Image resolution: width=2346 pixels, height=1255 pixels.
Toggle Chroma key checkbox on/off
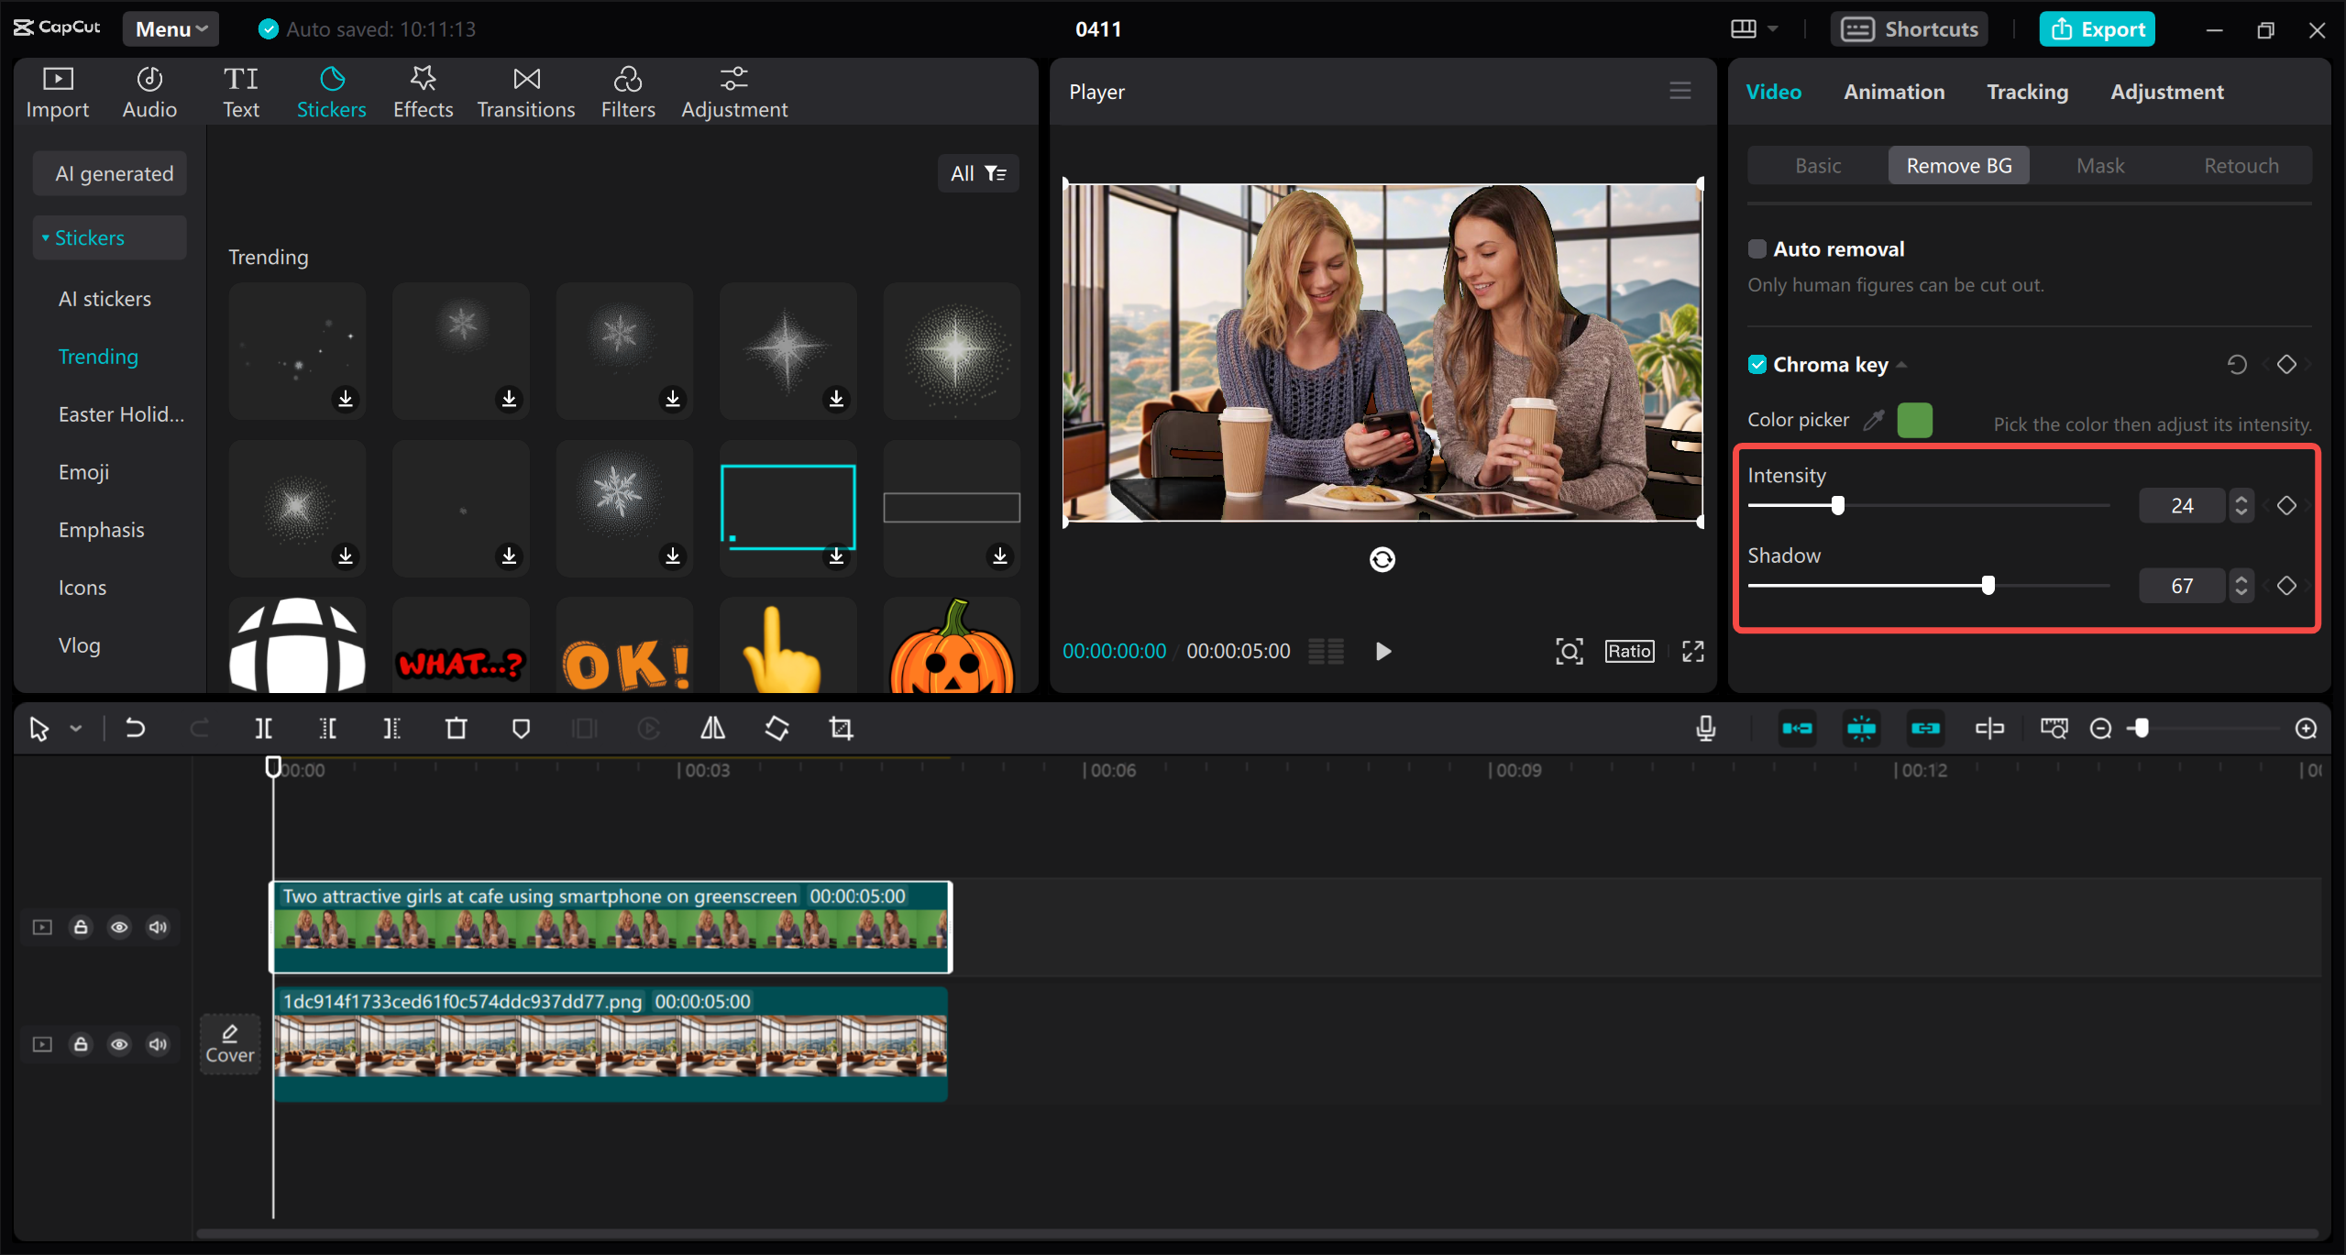[x=1755, y=363]
